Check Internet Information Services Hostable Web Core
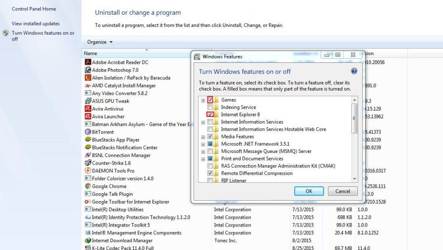Viewport: 443px width, 250px height. coord(210,129)
